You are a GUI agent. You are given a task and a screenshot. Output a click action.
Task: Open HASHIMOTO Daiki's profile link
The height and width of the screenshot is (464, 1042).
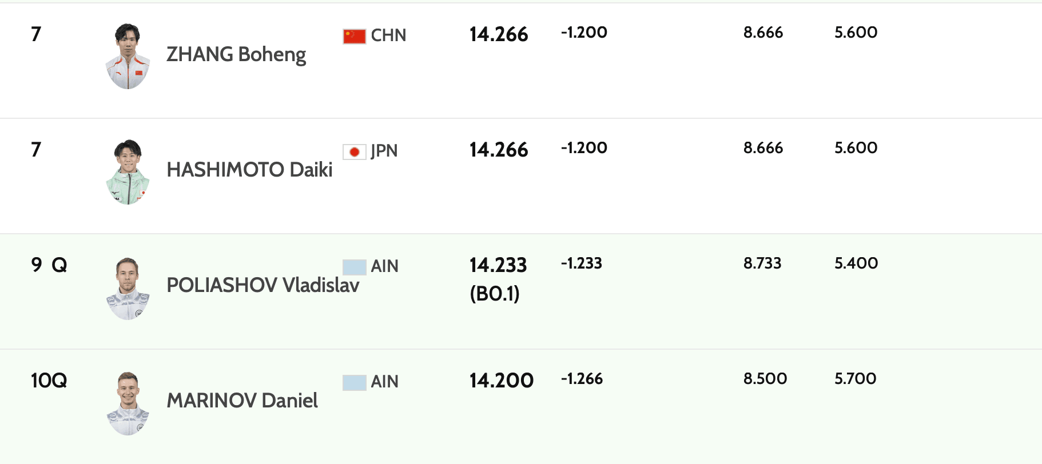[x=249, y=170]
